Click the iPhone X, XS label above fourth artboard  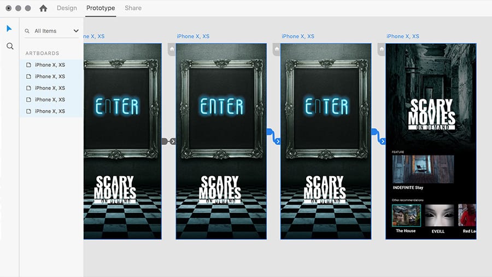click(x=402, y=37)
